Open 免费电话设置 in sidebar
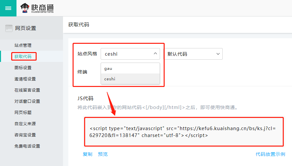The image size is (292, 166). pos(27,146)
